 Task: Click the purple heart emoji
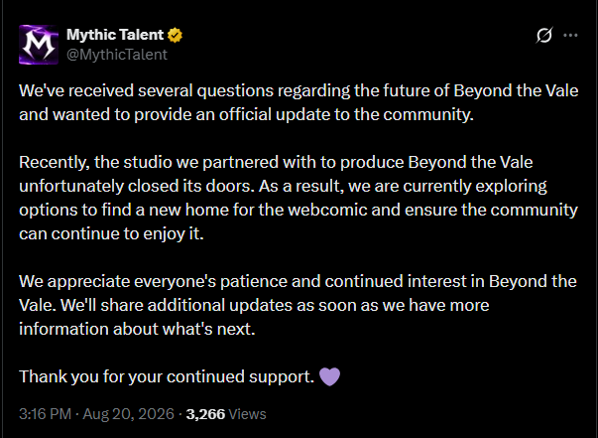pos(329,376)
